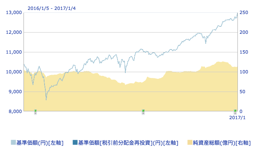
Task: Click the yellow 純資産総額 legend swatch
Action: 190,142
